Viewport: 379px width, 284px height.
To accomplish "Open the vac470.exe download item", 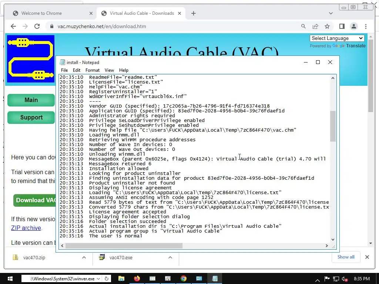I will pyautogui.click(x=120, y=257).
